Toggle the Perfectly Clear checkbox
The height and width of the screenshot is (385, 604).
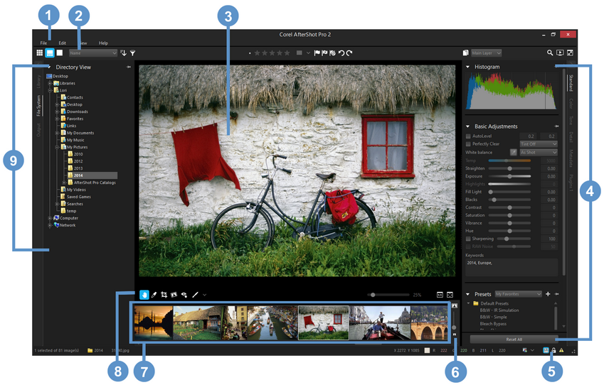tap(468, 143)
